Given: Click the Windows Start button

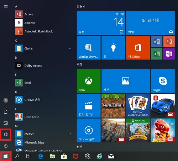Looking at the screenshot, I should pyautogui.click(x=6, y=156).
